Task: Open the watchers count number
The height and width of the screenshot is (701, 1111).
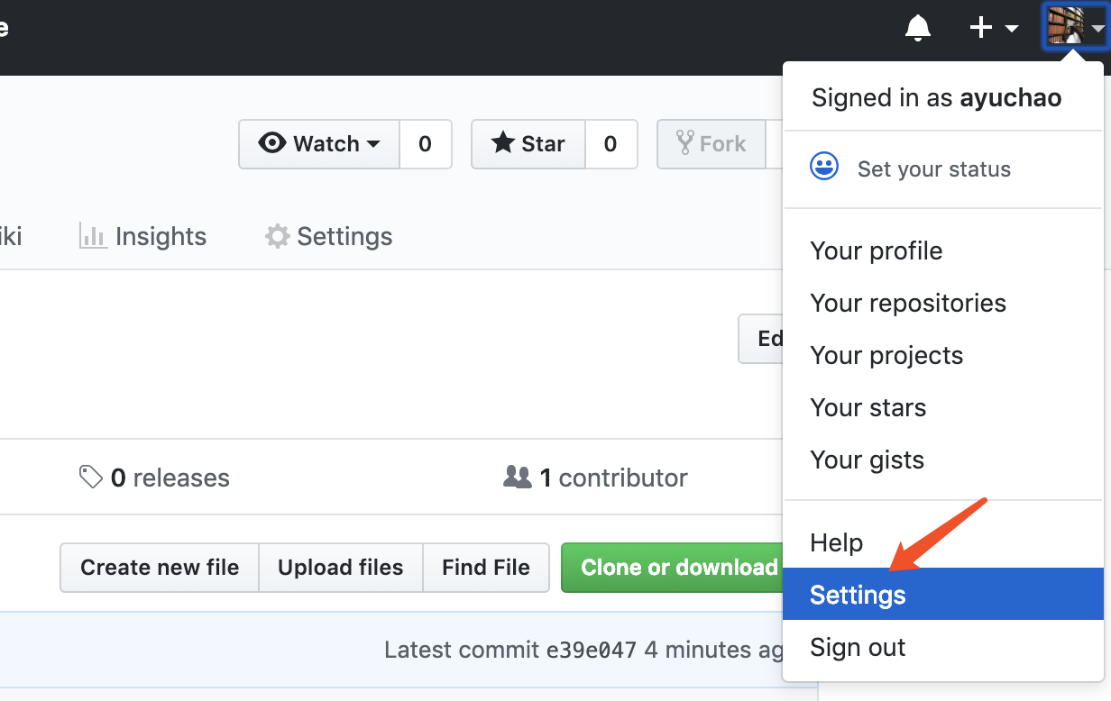Action: [x=425, y=144]
